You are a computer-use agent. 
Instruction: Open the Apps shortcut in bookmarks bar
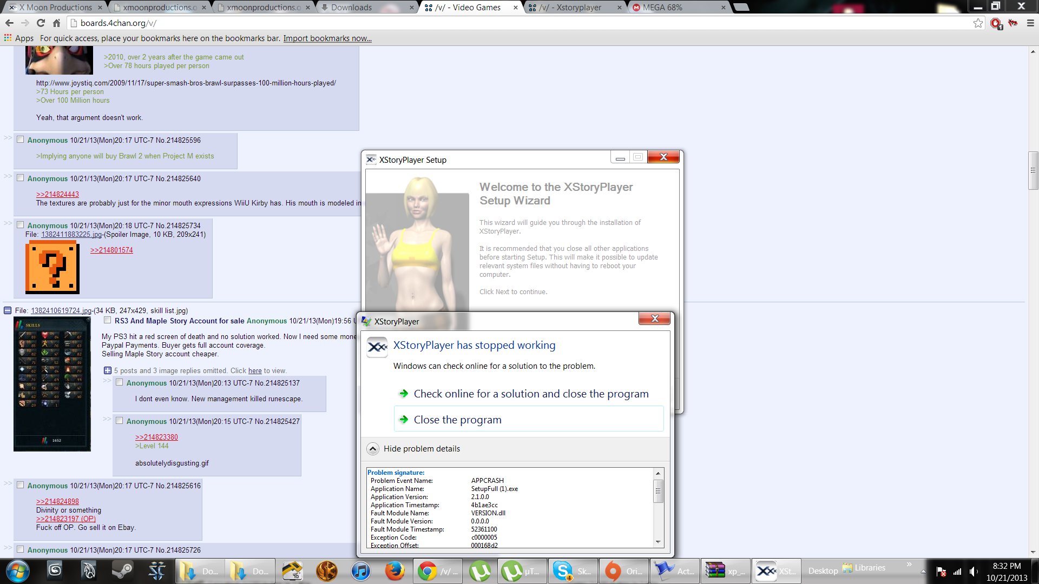click(x=19, y=38)
